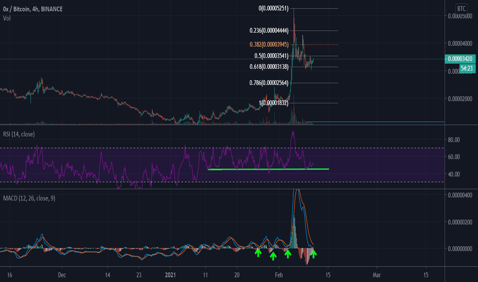
Task: Click the 54:23 countdown timer label
Action: [x=467, y=68]
